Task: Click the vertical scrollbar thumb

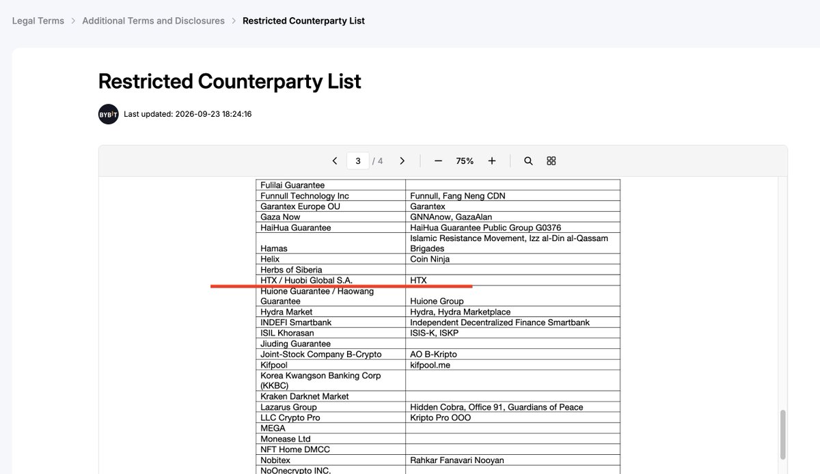Action: [x=783, y=435]
